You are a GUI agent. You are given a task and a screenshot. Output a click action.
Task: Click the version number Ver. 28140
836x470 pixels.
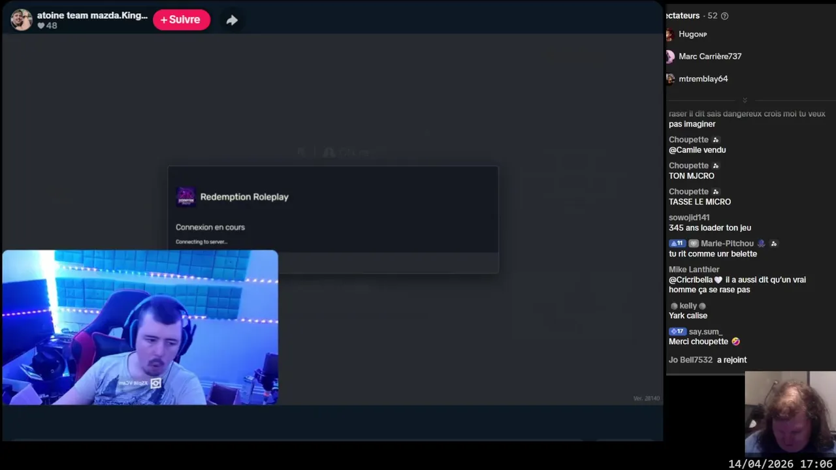647,398
